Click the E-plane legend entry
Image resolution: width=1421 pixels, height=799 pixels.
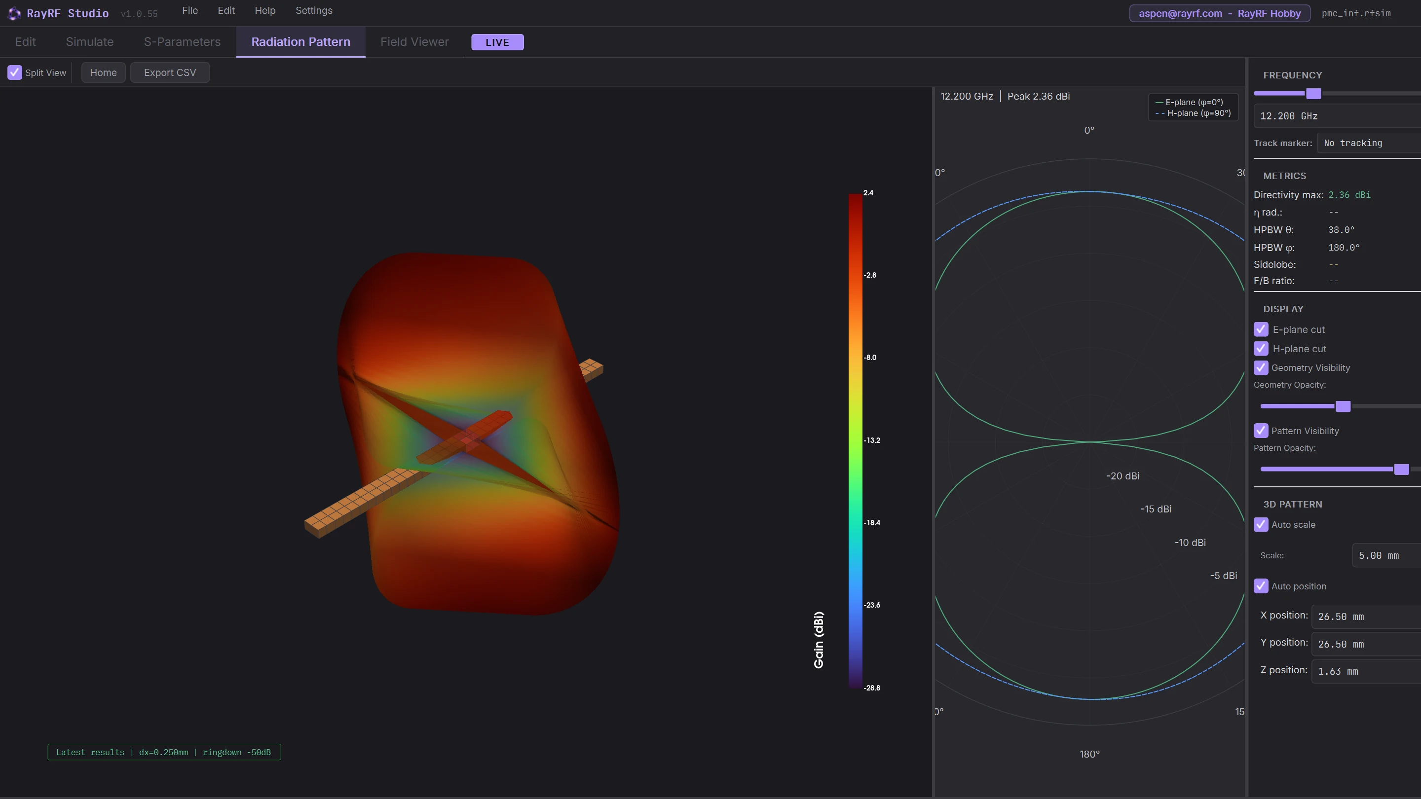[1189, 102]
